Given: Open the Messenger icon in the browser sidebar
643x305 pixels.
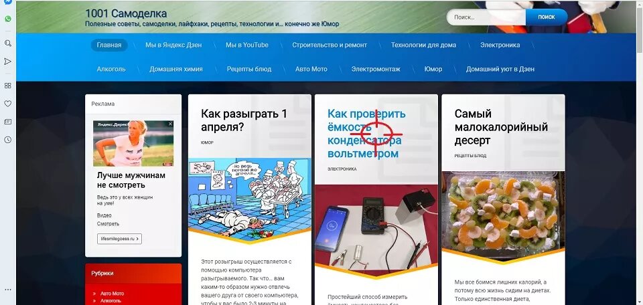Looking at the screenshot, I should (8, 1).
